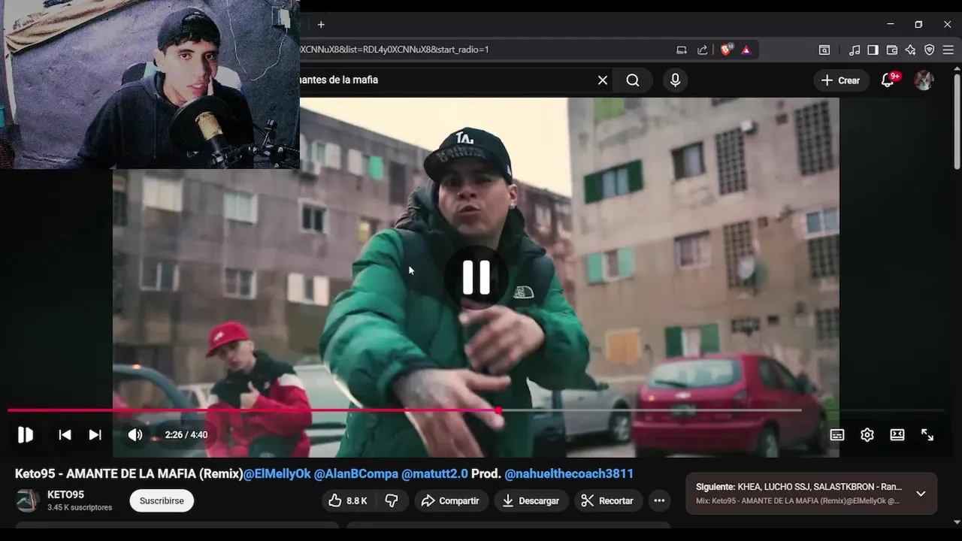Dislike the video

[392, 500]
